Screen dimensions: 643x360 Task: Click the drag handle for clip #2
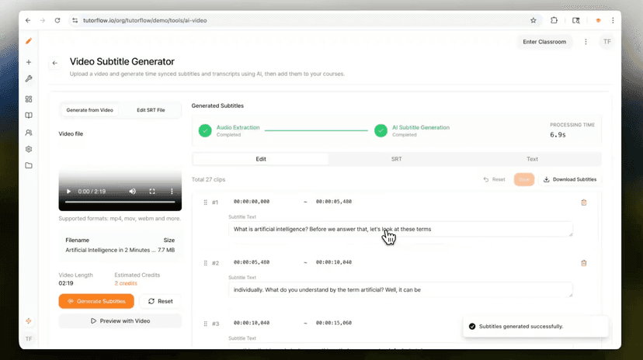click(x=206, y=263)
